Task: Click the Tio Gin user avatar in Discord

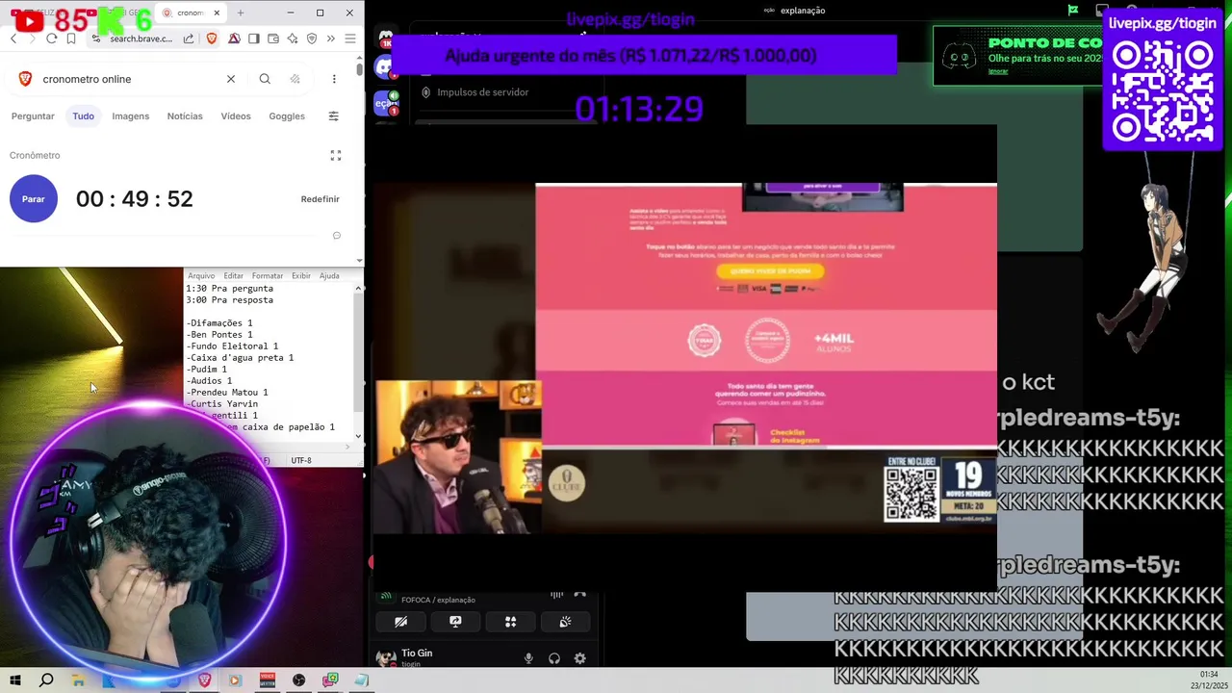Action: (x=386, y=658)
